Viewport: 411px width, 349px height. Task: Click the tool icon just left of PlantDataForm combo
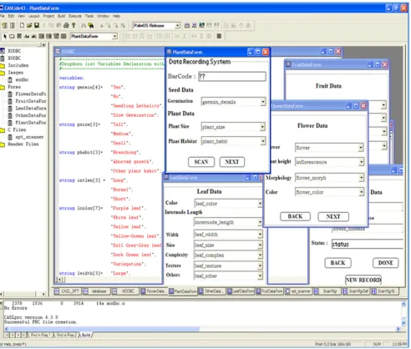pyautogui.click(x=63, y=36)
